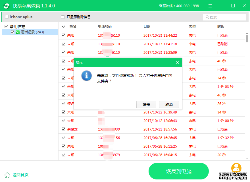The width and height of the screenshot is (250, 182).
Task: Click date 2017/06/28 16:12:25
Action: 160,146
